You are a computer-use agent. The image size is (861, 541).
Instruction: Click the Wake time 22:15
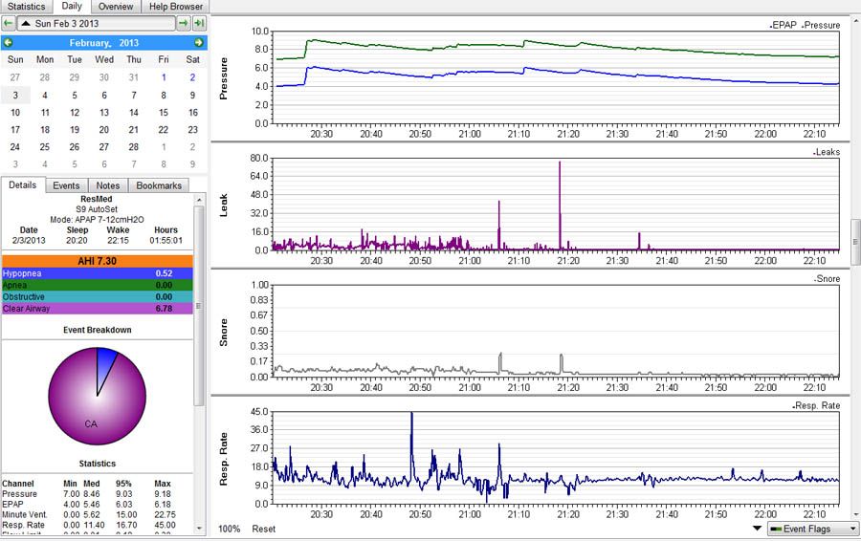118,240
